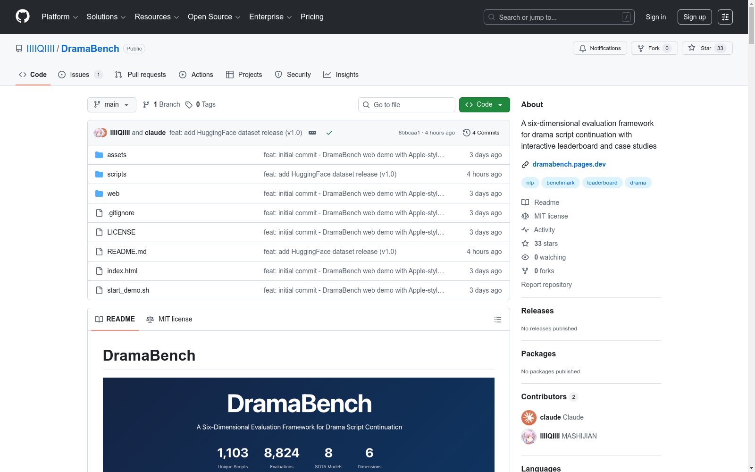Viewport: 755px width, 472px height.
Task: Open the 33 stars link
Action: click(x=546, y=244)
